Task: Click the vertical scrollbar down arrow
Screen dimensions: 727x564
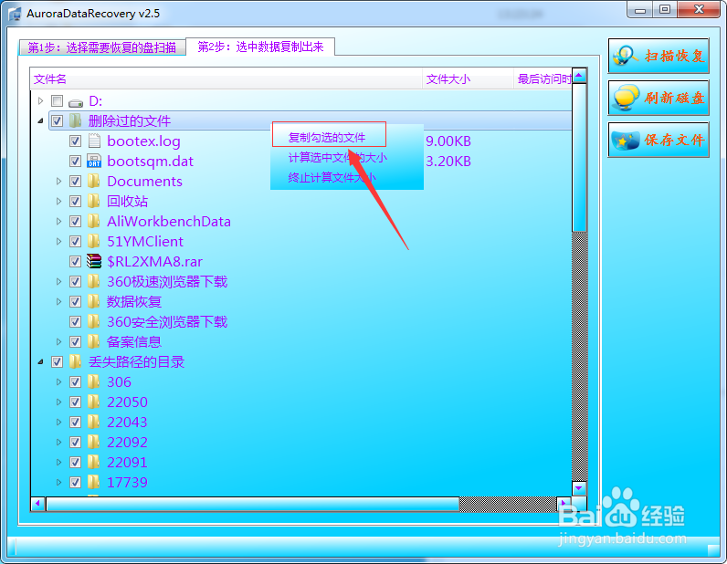Action: (x=580, y=488)
